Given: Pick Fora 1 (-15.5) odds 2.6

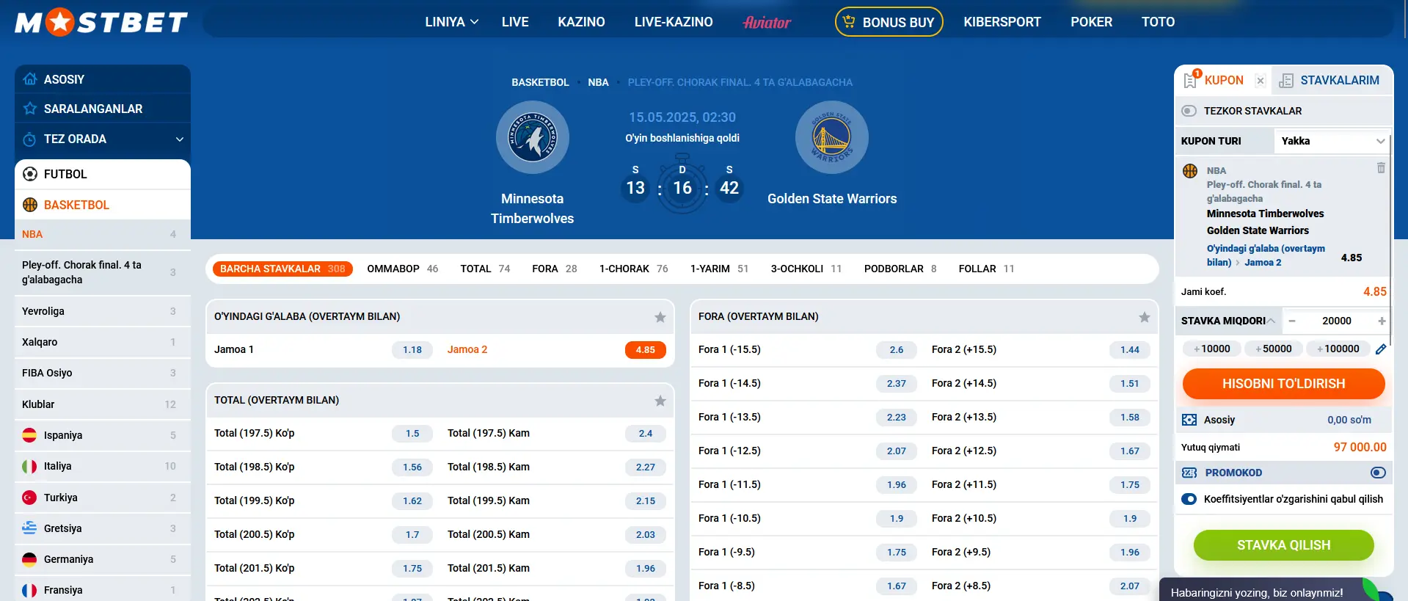Looking at the screenshot, I should click(897, 350).
